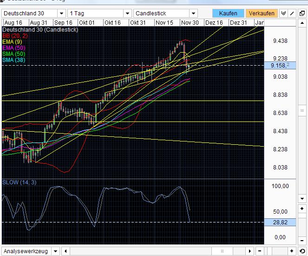Viewport: 308px width, 256px height.
Task: Click the current price tag 9.158
Action: click(x=280, y=65)
